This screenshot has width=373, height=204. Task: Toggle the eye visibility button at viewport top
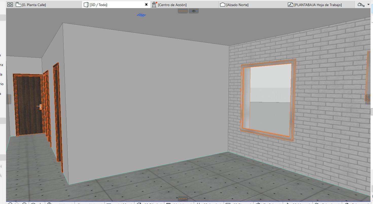194,11
